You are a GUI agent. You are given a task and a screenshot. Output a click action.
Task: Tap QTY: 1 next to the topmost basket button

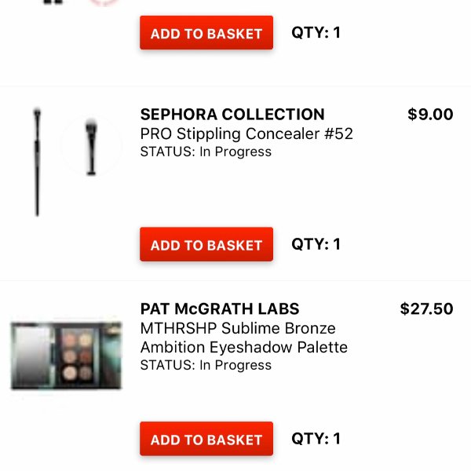(316, 32)
